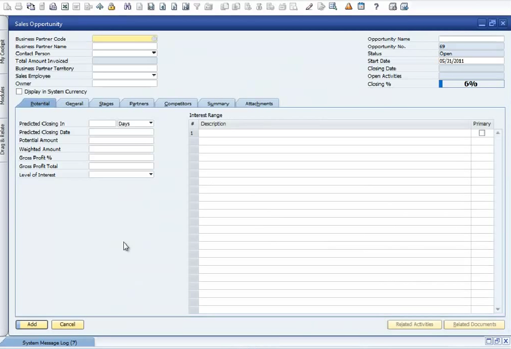Screen dimensions: 511x349
Task: Select the Filter Table funnel icon
Action: (x=197, y=7)
